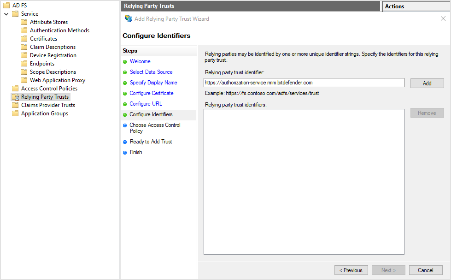451x280 pixels.
Task: Click the relying party trust identifier field
Action: pyautogui.click(x=304, y=82)
